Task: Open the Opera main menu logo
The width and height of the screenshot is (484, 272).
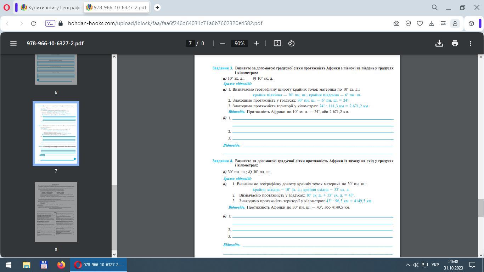Action: click(x=7, y=7)
